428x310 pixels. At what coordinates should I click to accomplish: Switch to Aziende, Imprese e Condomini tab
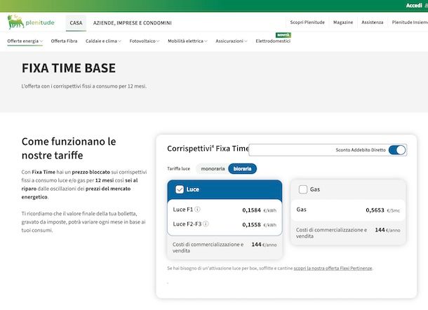(x=132, y=22)
